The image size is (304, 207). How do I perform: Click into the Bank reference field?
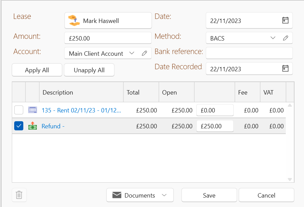pos(249,53)
